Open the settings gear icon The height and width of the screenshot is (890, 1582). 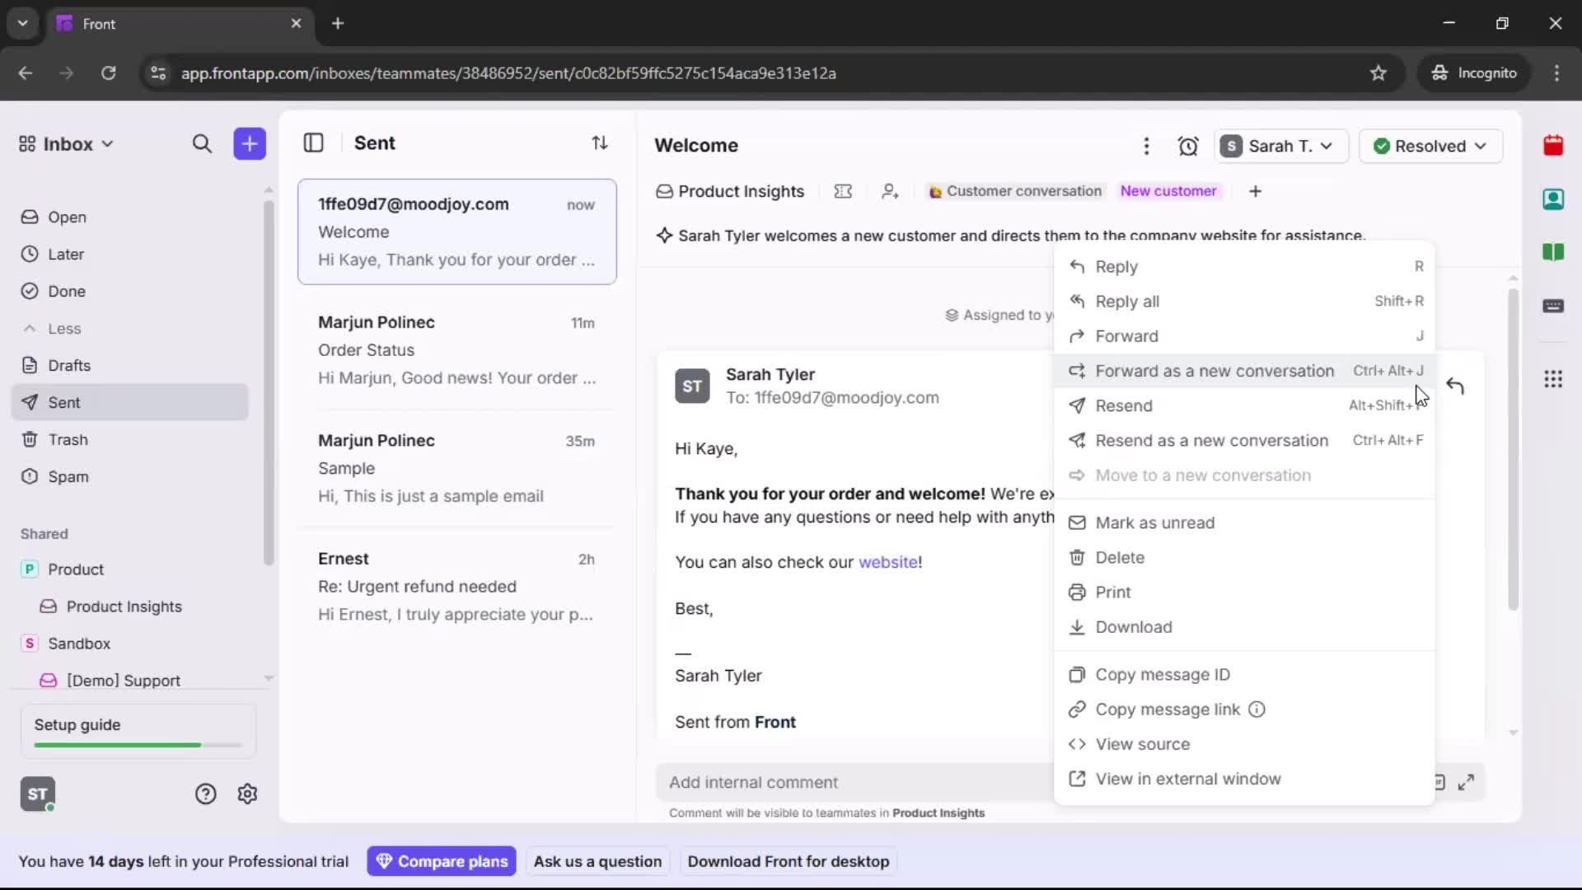[247, 794]
